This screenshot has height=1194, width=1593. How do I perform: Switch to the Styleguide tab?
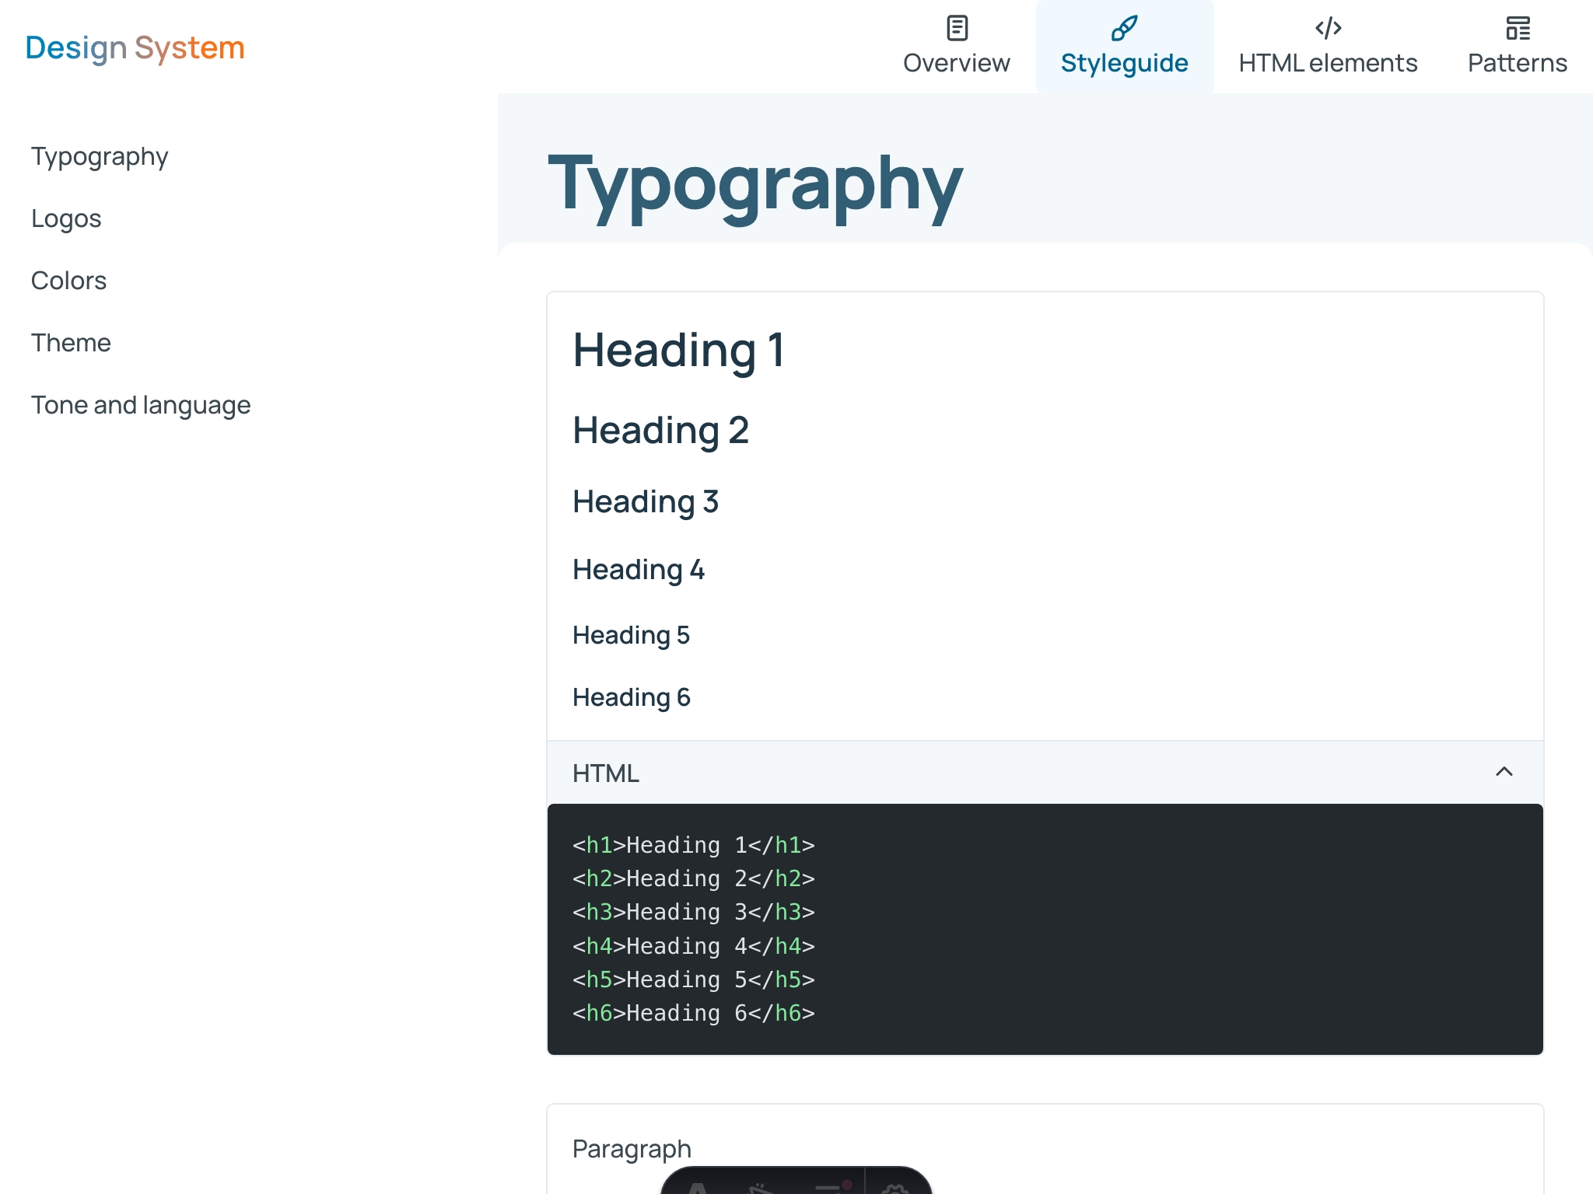click(x=1125, y=47)
